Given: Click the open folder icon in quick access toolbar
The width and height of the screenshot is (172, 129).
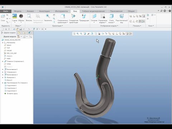Looking at the screenshot, I should 17,29.
